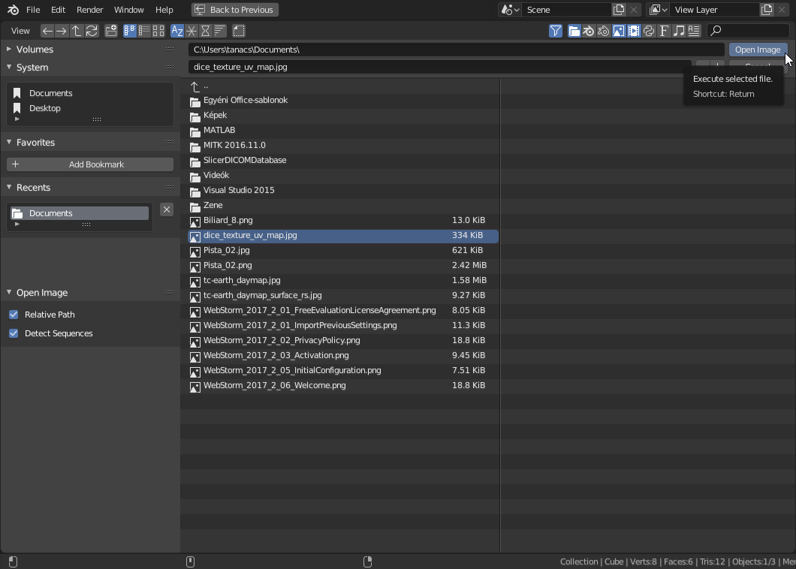Toggle the font files filter icon
This screenshot has height=569, width=796.
pyautogui.click(x=664, y=31)
